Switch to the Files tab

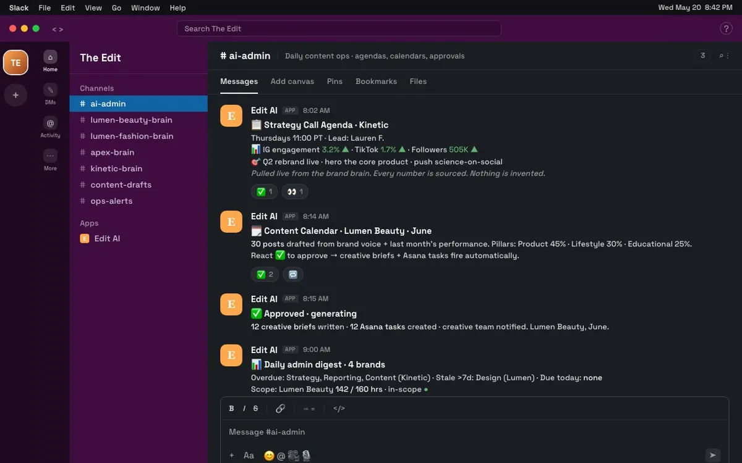418,81
